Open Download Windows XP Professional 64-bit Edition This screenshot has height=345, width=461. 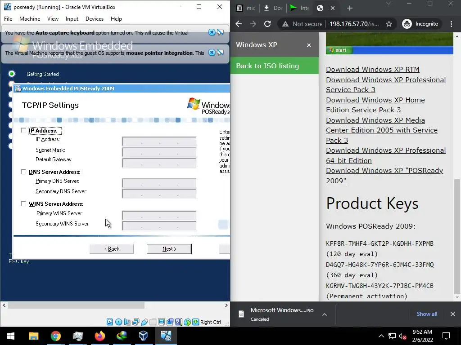[386, 155]
